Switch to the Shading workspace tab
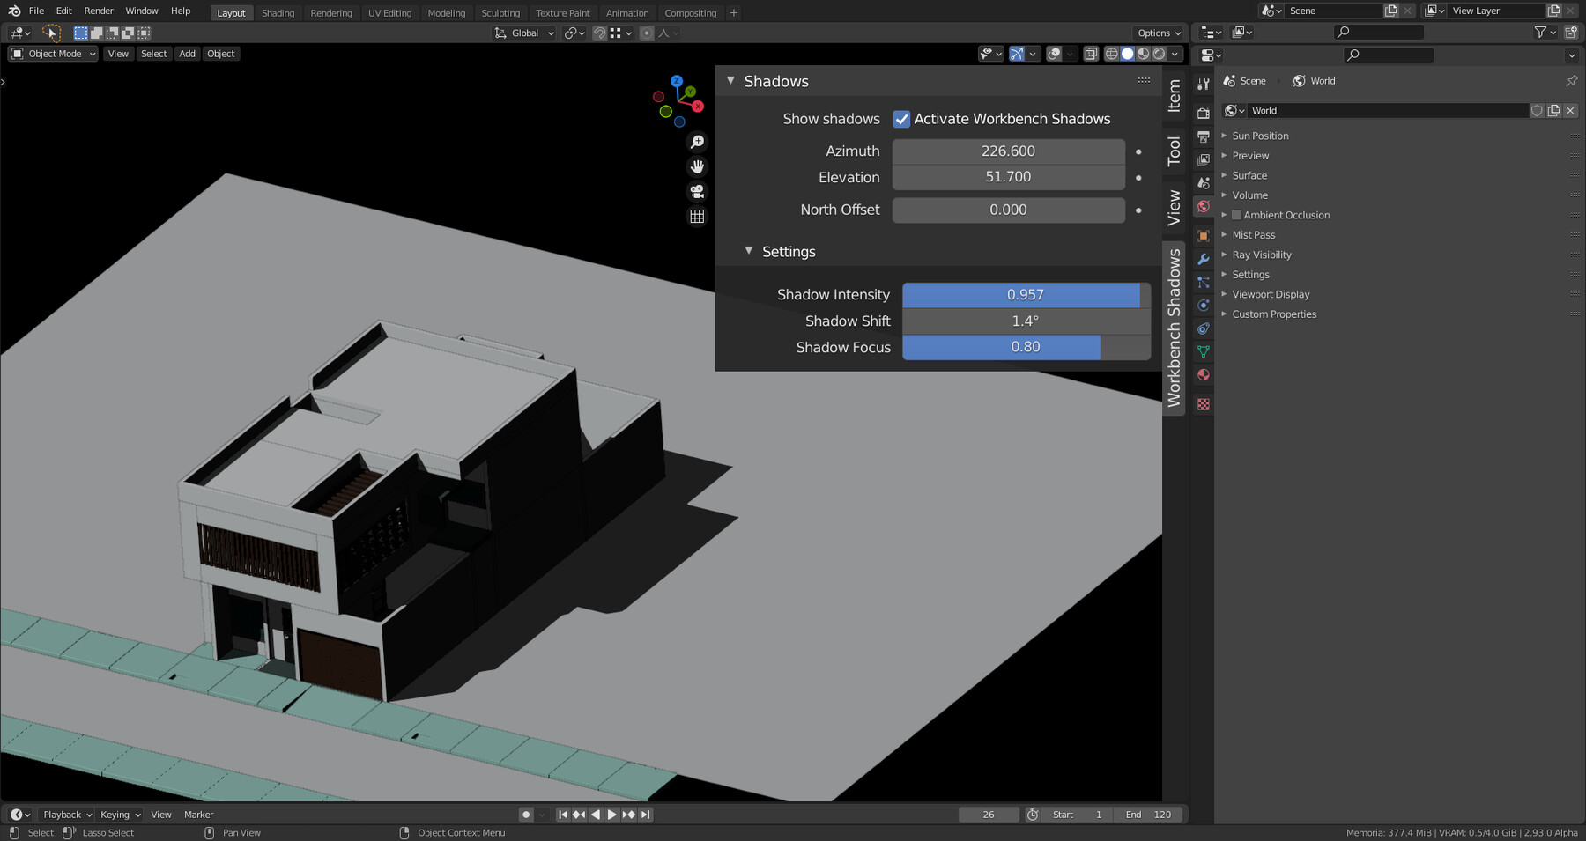This screenshot has width=1586, height=841. (x=278, y=12)
